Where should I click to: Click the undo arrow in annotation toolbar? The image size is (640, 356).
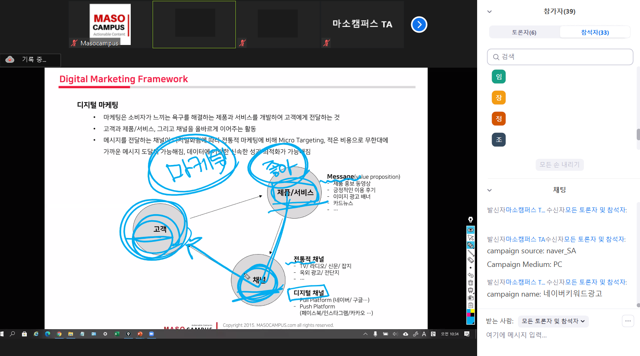[x=471, y=275]
